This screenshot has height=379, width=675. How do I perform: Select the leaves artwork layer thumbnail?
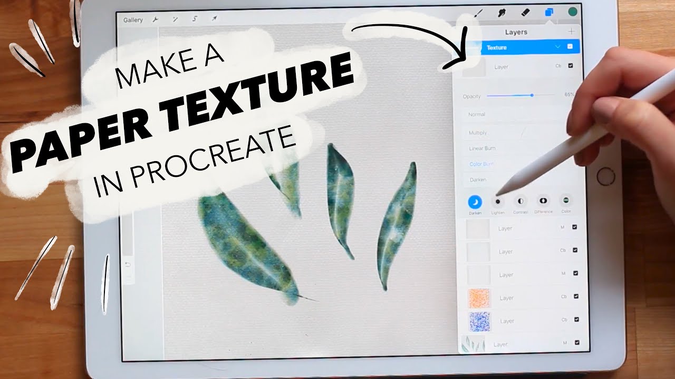[472, 344]
